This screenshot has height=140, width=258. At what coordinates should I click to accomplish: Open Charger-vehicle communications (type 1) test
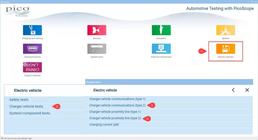tap(169, 99)
